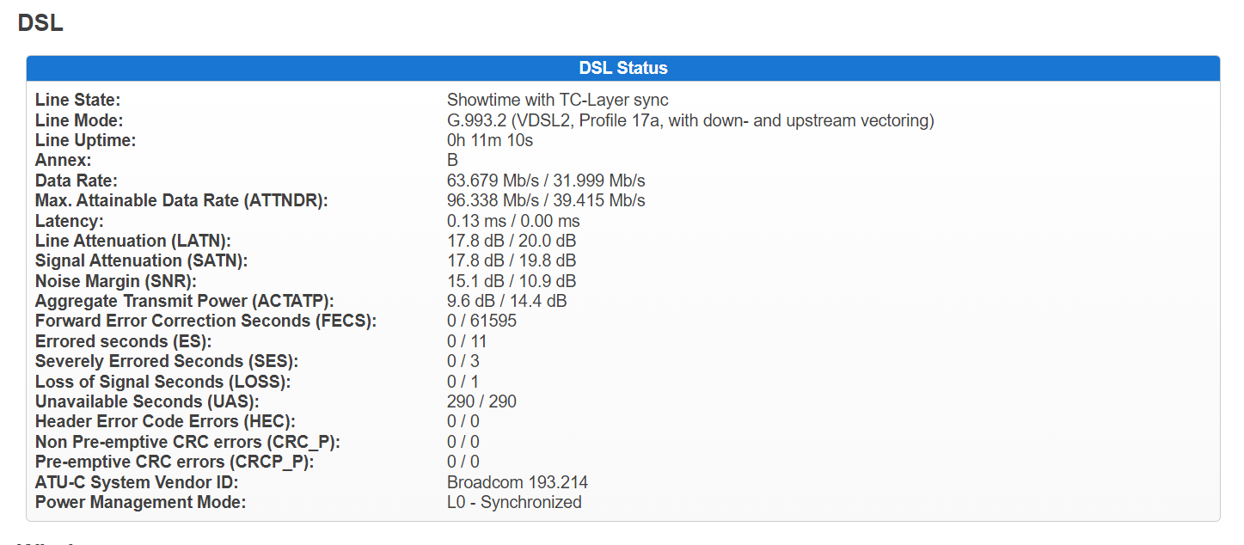This screenshot has height=545, width=1244.
Task: Click the Signal Attenuation value 17.8 dB / 19.8 dB
Action: [x=512, y=260]
